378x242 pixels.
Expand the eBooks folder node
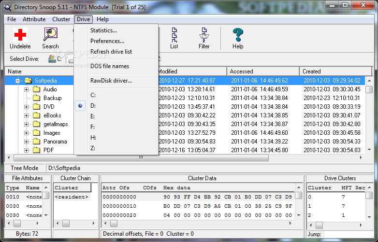tap(26, 115)
